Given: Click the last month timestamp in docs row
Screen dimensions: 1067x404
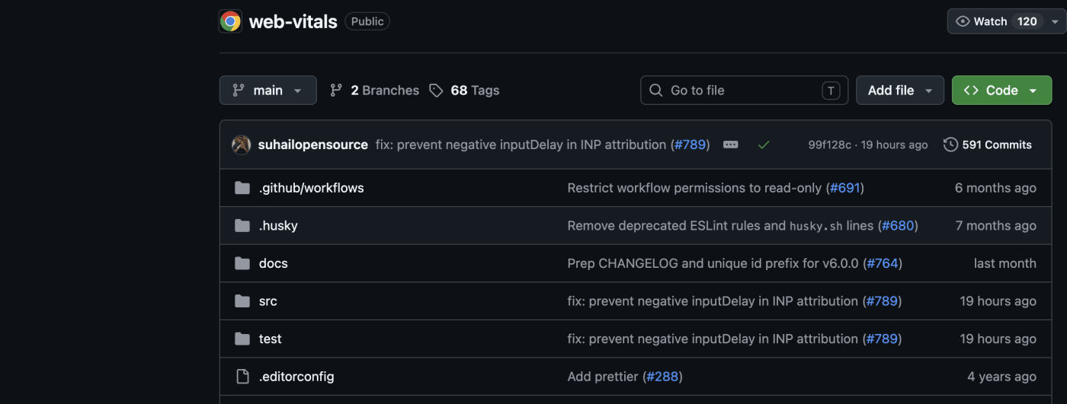Looking at the screenshot, I should [1005, 264].
